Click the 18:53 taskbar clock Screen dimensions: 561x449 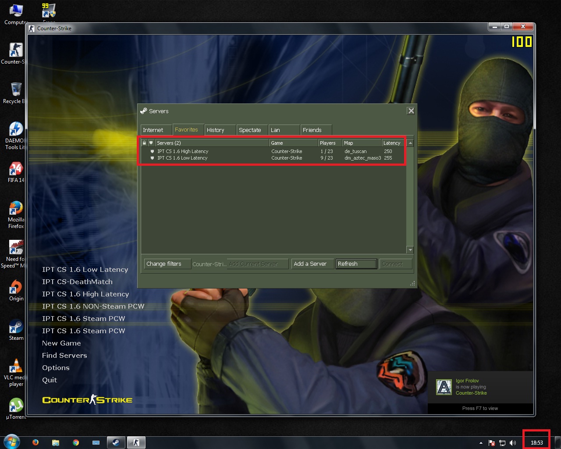tap(537, 443)
